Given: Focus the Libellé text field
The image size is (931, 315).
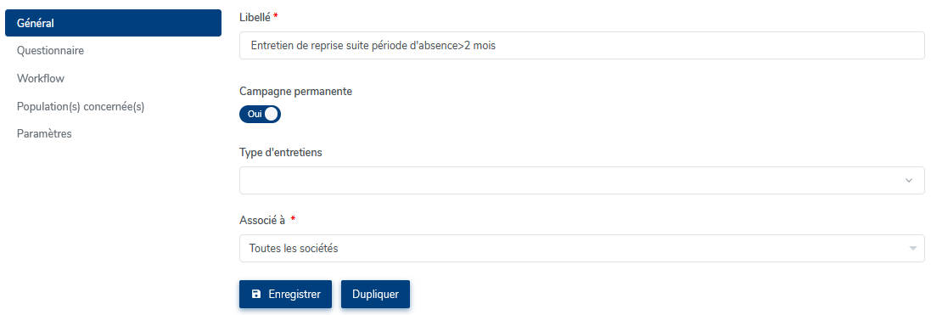Looking at the screenshot, I should coord(582,46).
